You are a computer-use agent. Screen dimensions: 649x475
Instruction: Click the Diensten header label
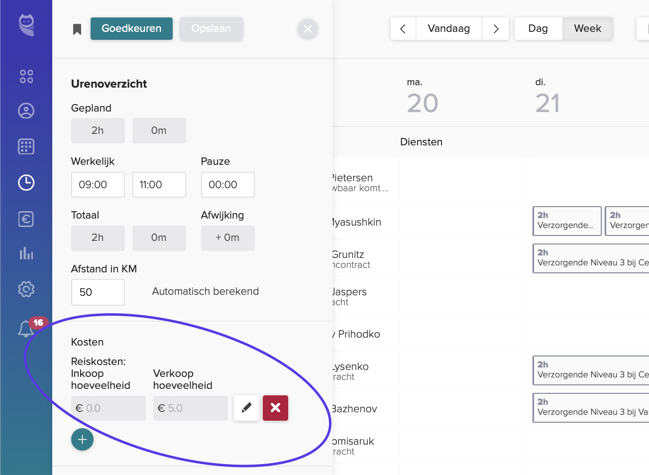point(422,142)
